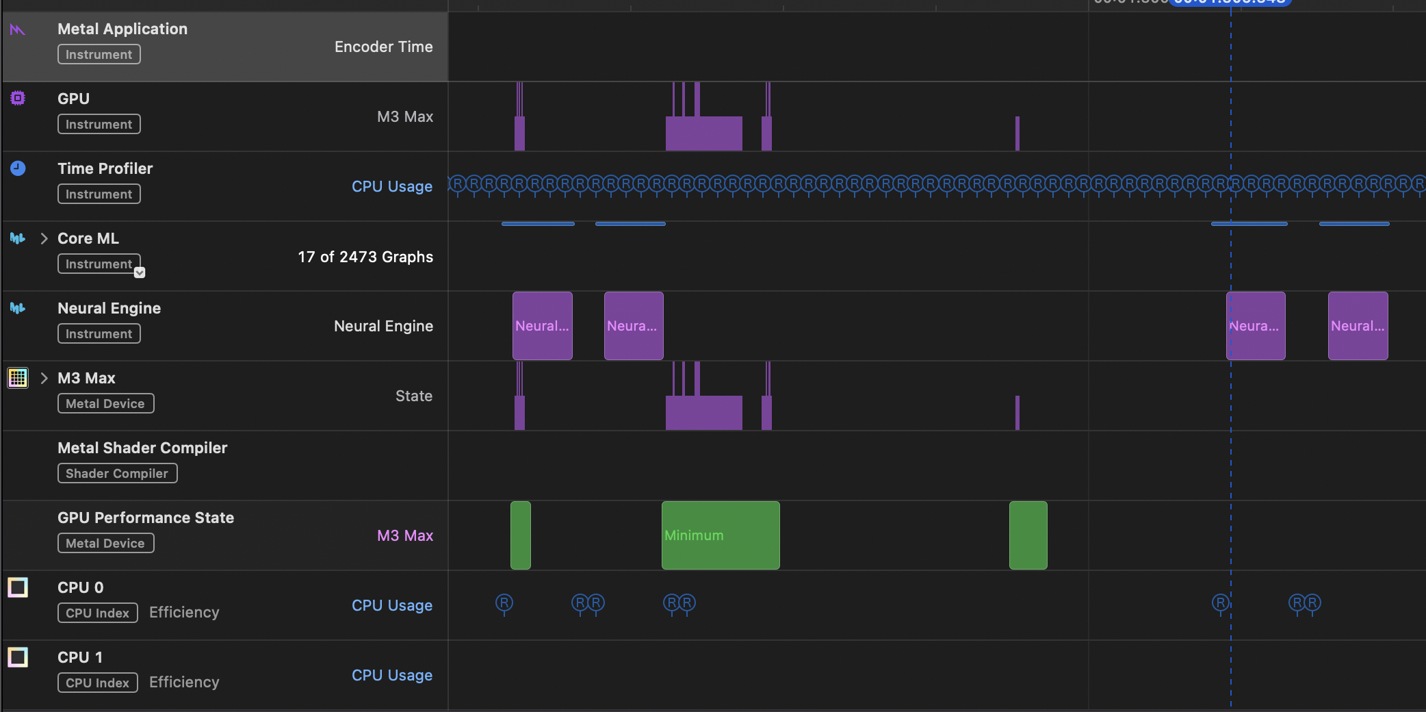Click CPU Index badge on CPU 0
The width and height of the screenshot is (1426, 712).
pos(98,613)
